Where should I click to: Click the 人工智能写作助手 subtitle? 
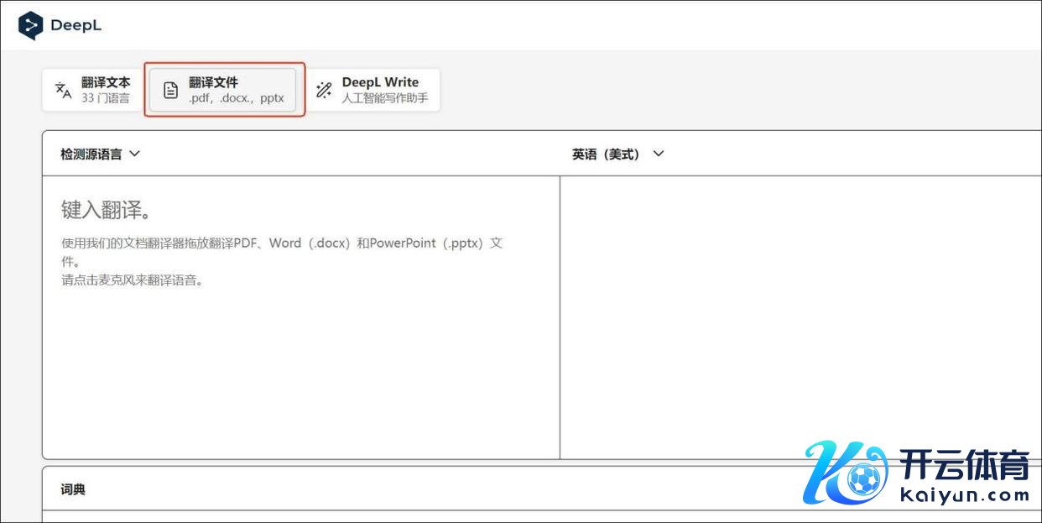click(384, 98)
